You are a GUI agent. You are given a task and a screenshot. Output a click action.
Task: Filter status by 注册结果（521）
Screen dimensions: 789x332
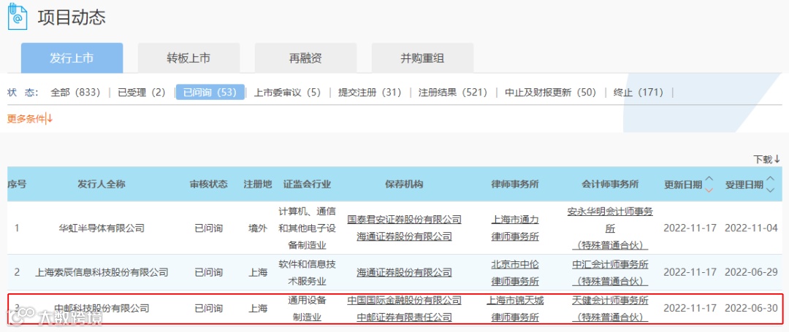click(x=453, y=93)
